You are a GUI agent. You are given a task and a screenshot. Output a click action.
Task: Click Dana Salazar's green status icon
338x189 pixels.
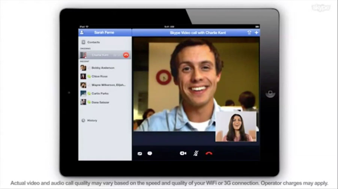pos(89,102)
